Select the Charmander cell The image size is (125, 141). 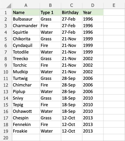click(26, 26)
